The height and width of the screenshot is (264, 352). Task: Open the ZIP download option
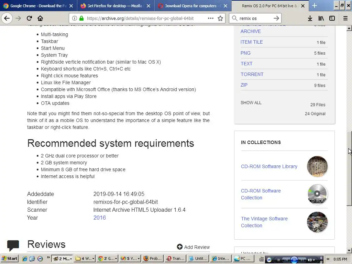tap(244, 85)
